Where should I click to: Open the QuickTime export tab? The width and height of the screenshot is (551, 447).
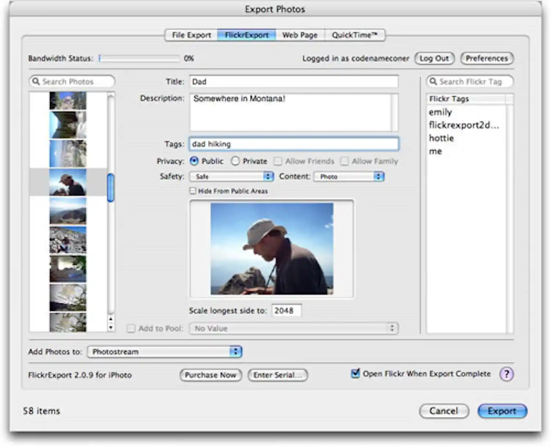(354, 35)
